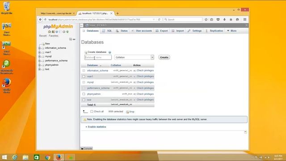Open Recent tables list
Image resolution: width=286 pixels, height=161 pixels.
(x=43, y=36)
